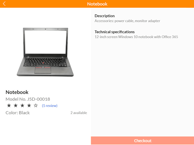
Task: Click the second rating star
Action: (x=16, y=106)
